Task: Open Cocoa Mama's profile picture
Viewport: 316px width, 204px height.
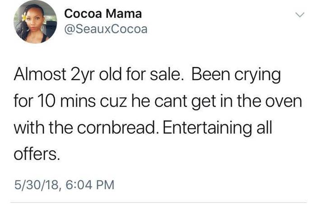Action: pos(35,22)
